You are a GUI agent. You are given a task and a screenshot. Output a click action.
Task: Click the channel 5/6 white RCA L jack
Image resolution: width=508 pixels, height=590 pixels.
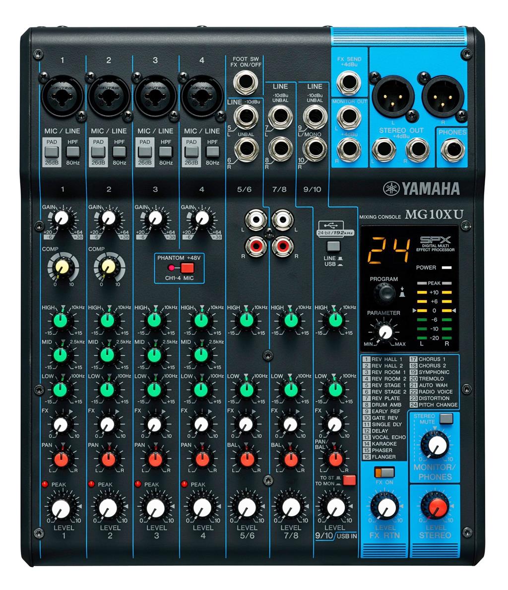(256, 219)
